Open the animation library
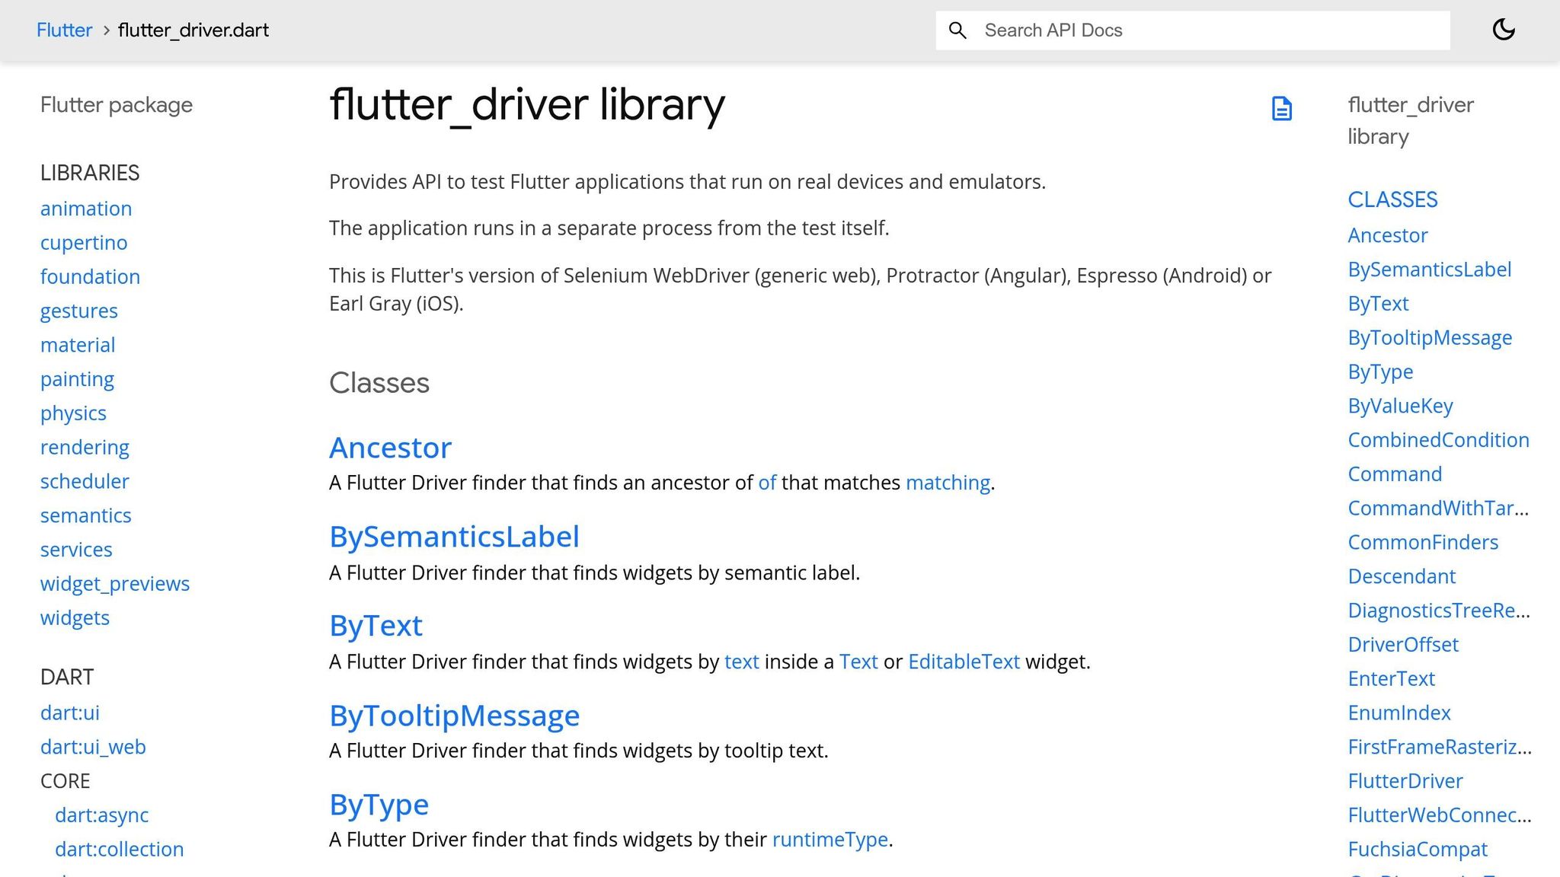The width and height of the screenshot is (1560, 877). click(x=85, y=208)
